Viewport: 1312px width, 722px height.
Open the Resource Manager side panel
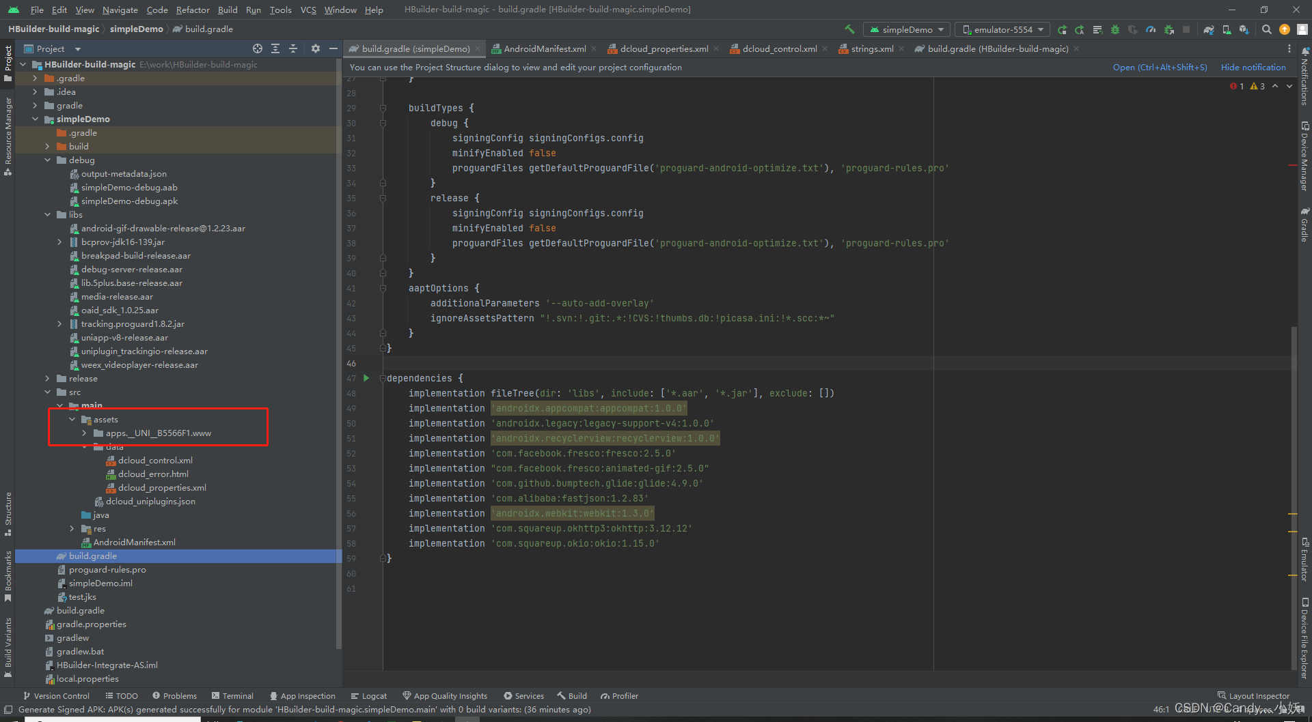point(8,136)
